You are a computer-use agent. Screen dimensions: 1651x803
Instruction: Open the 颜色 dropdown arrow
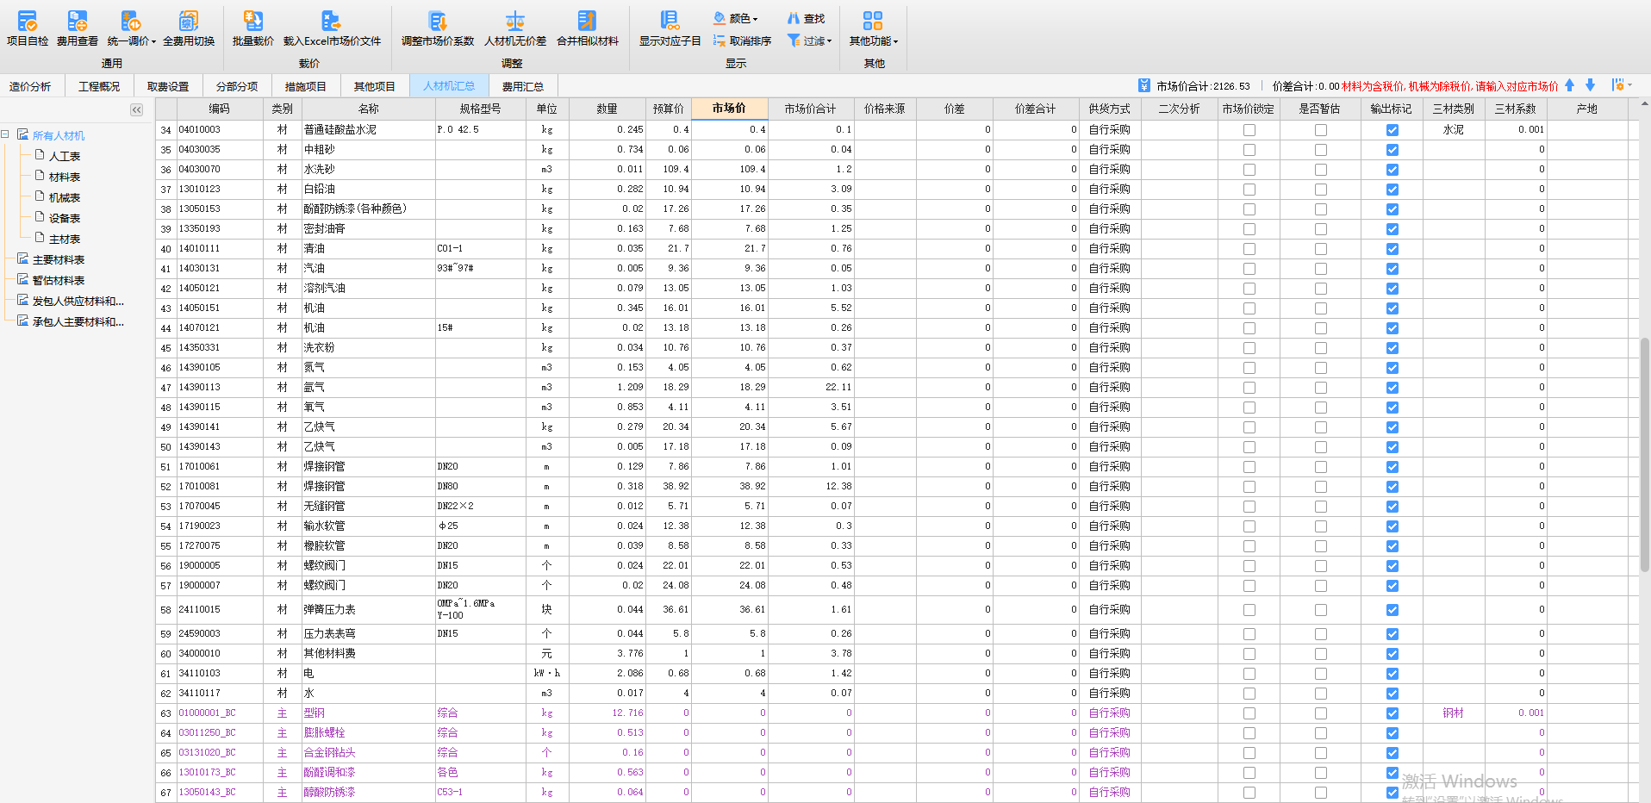[x=756, y=19]
